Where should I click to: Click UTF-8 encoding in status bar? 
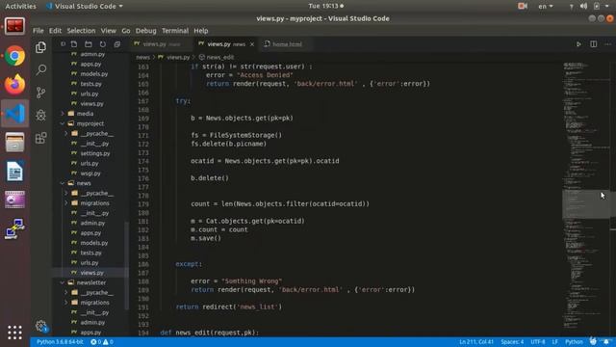click(x=538, y=342)
